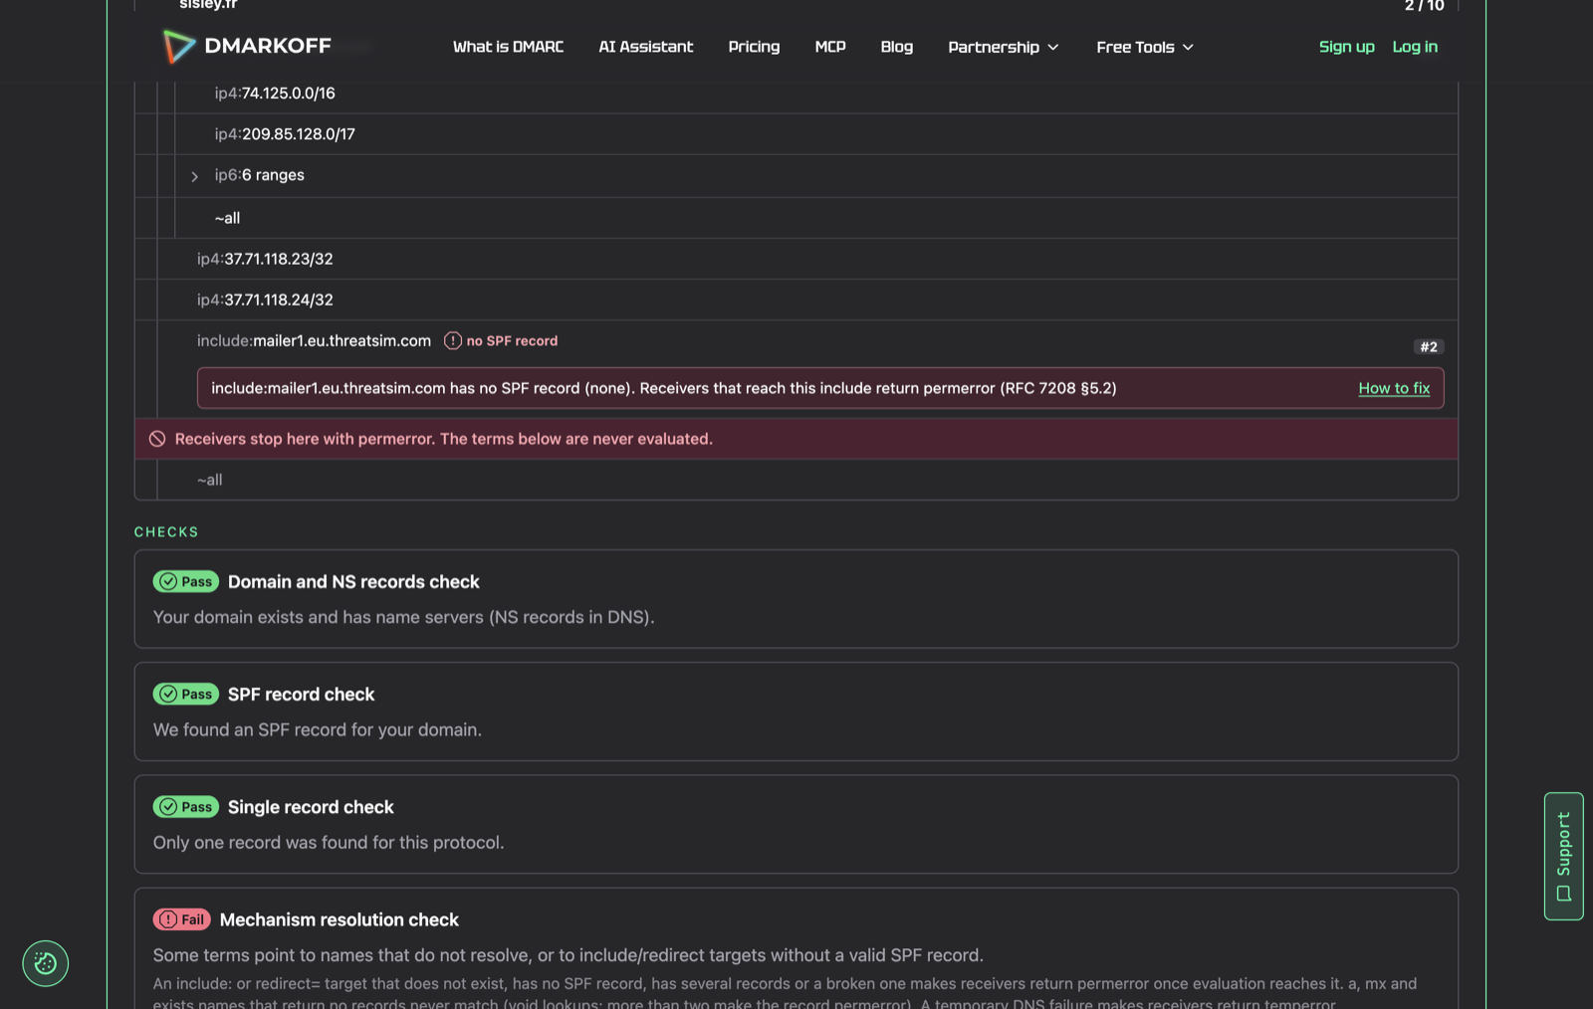
Task: Click the Domain and NS records check title
Action: [353, 581]
